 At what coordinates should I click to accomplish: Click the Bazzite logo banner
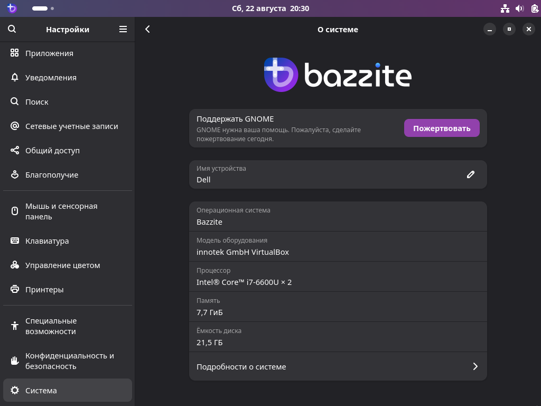click(338, 75)
